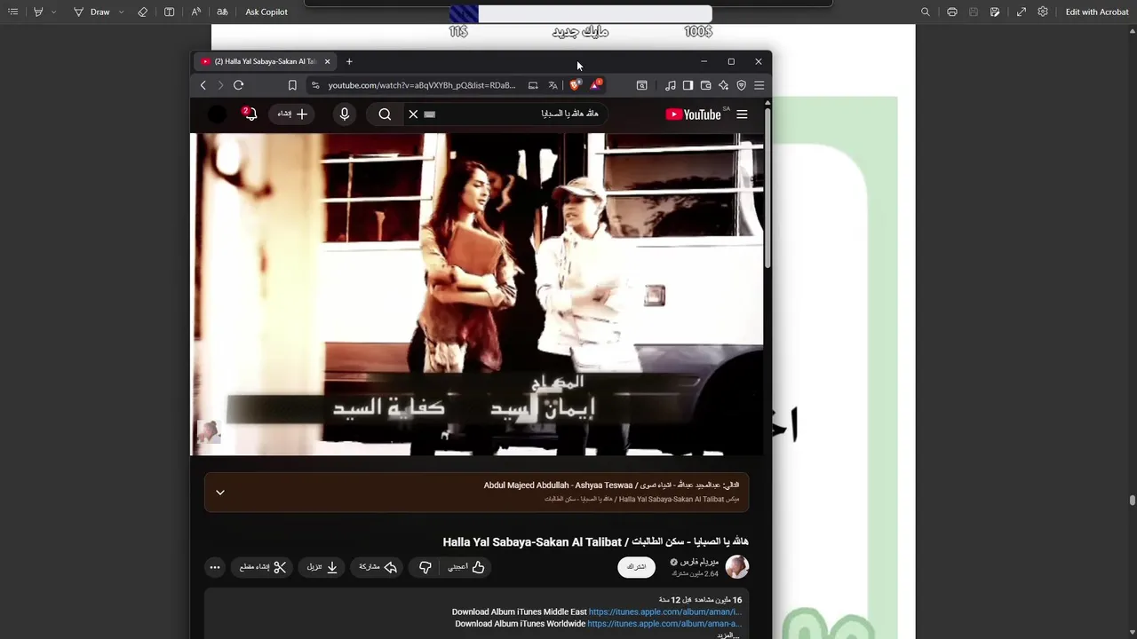Click the YouTube Create plus button

tap(292, 114)
